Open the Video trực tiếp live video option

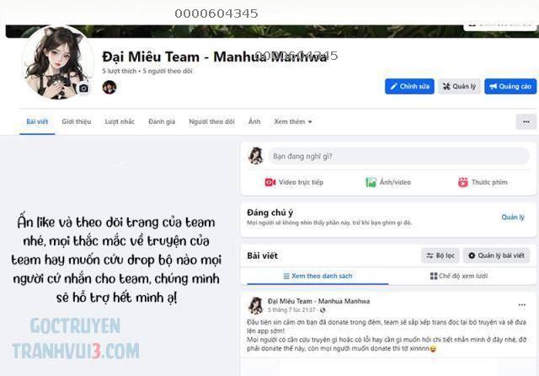(x=294, y=182)
